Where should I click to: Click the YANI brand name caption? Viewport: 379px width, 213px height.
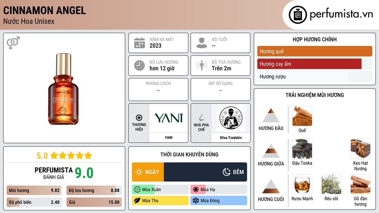169,138
